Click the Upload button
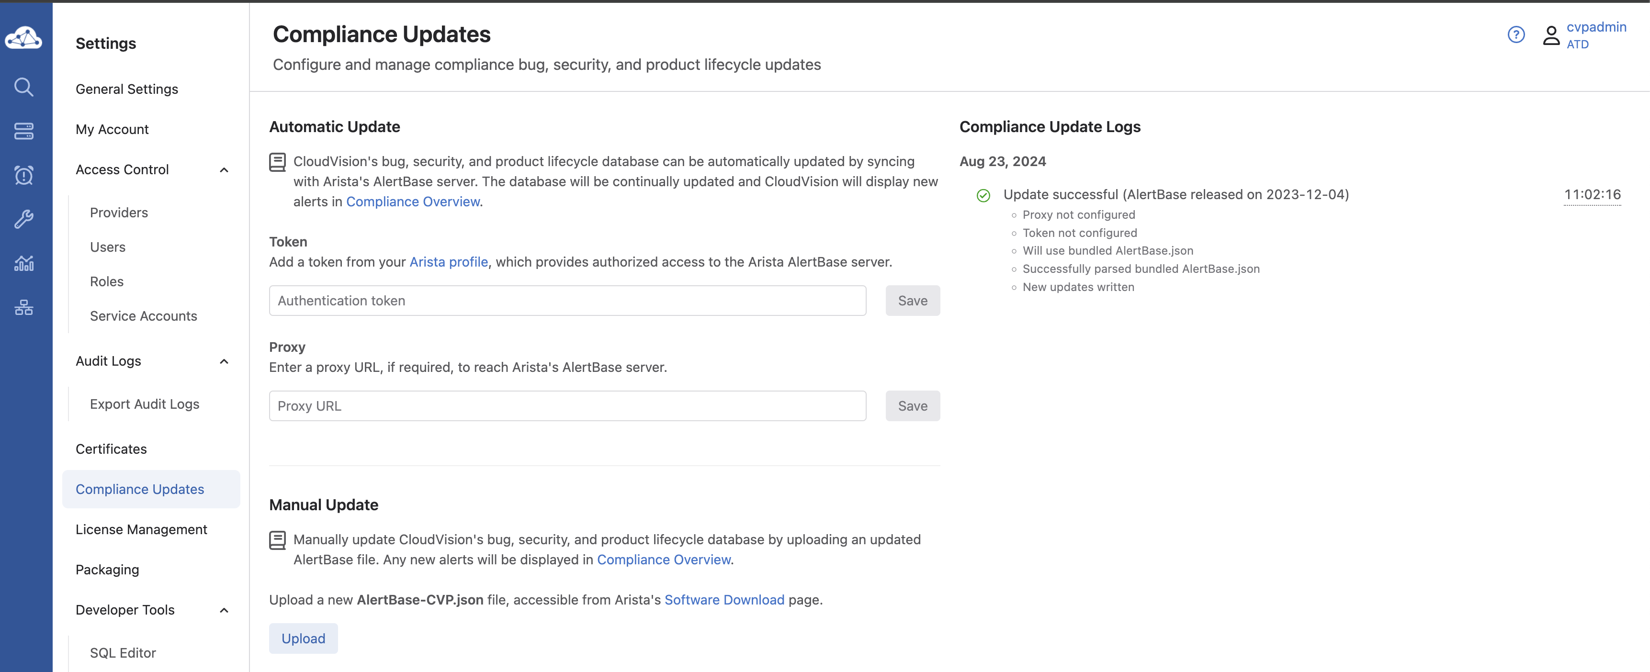The width and height of the screenshot is (1650, 672). point(303,638)
